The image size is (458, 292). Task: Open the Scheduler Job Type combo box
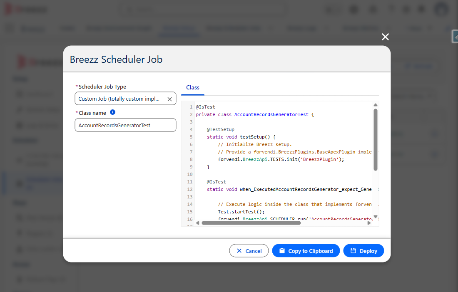click(125, 99)
